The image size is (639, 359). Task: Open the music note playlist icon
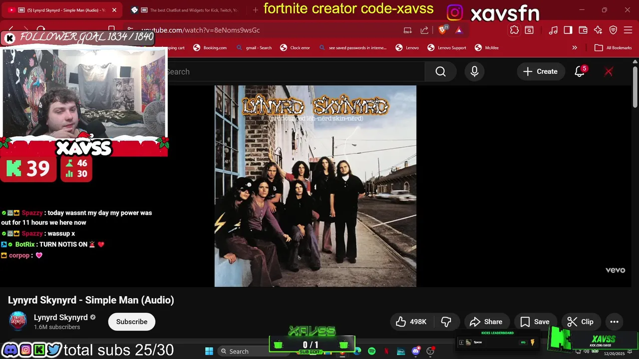(x=553, y=30)
